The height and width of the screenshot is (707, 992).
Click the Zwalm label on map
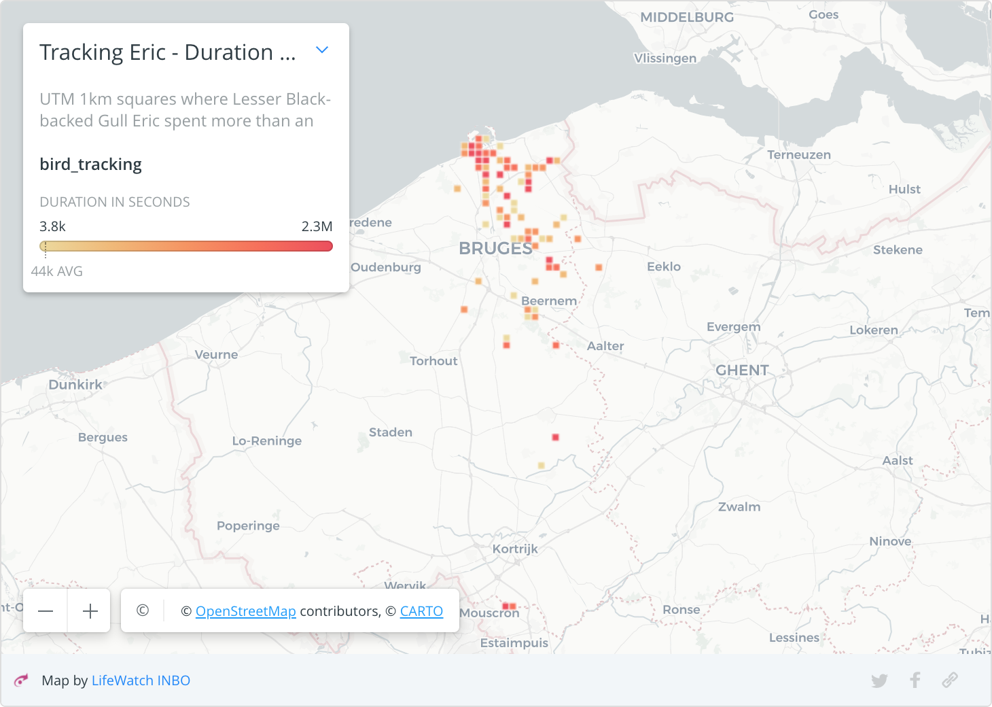pos(739,507)
